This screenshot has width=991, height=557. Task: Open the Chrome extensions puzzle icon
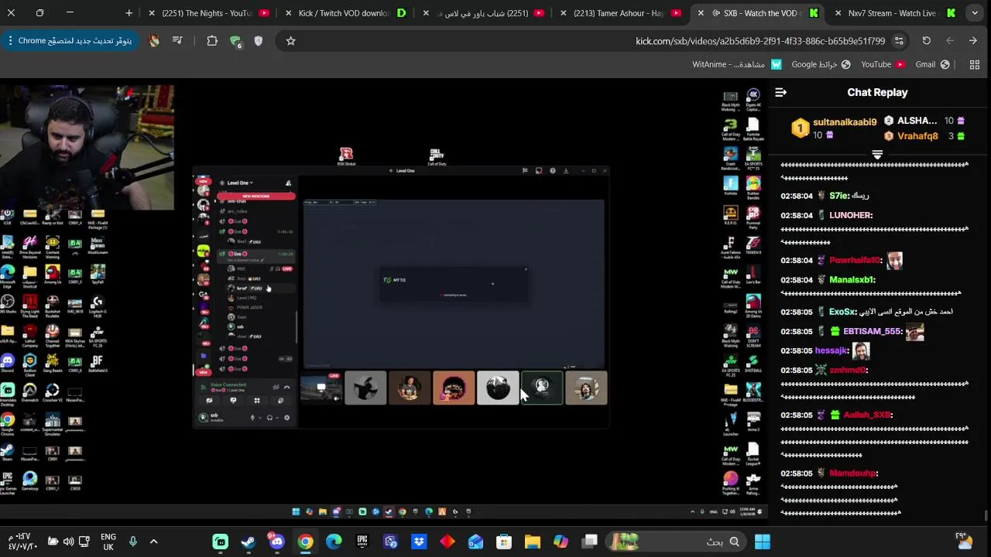coord(212,41)
